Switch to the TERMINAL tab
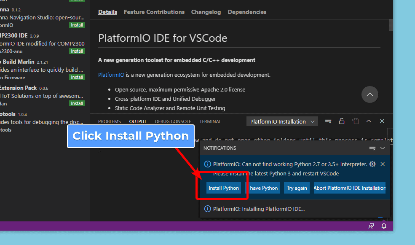This screenshot has height=245, width=415. tap(210, 121)
